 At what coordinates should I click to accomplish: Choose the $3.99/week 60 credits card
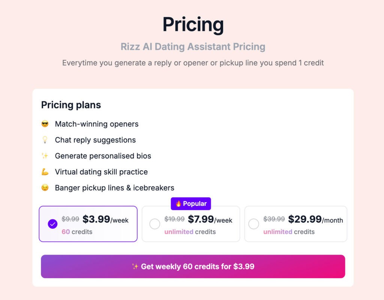point(88,224)
